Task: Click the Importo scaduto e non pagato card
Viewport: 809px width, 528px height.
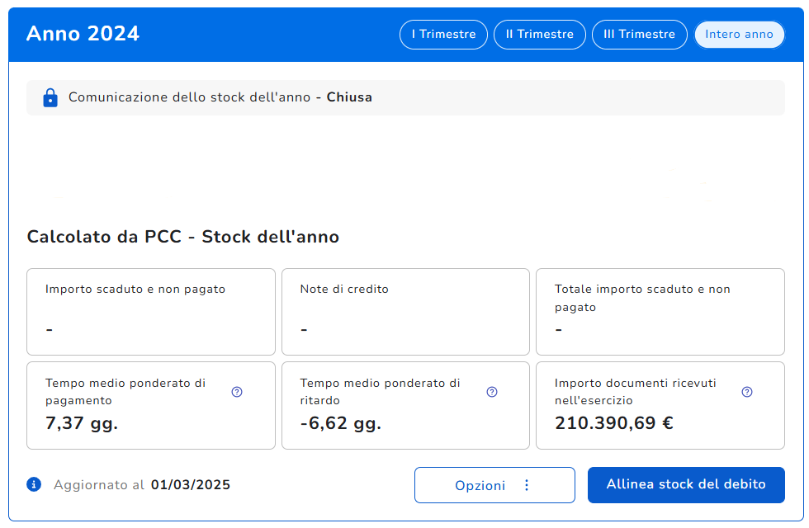Action: [151, 311]
